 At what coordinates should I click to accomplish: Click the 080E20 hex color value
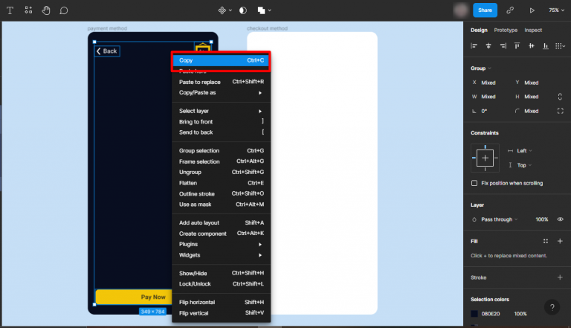491,314
